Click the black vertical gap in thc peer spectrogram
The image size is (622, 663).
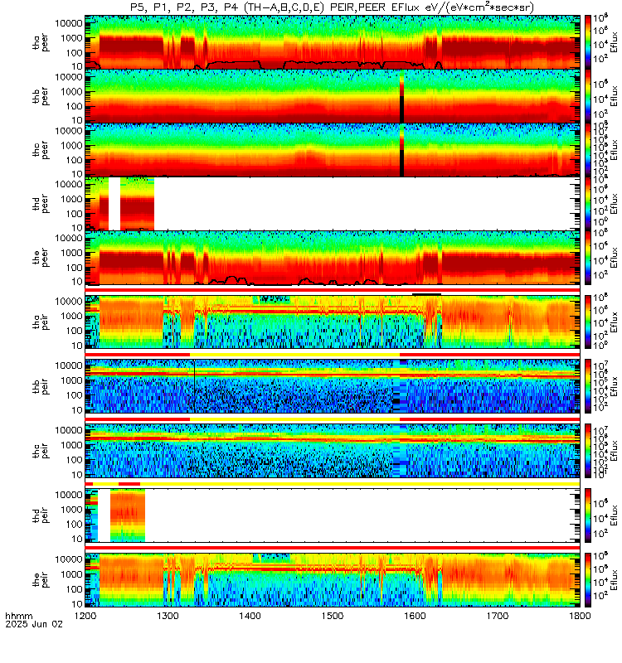click(401, 162)
